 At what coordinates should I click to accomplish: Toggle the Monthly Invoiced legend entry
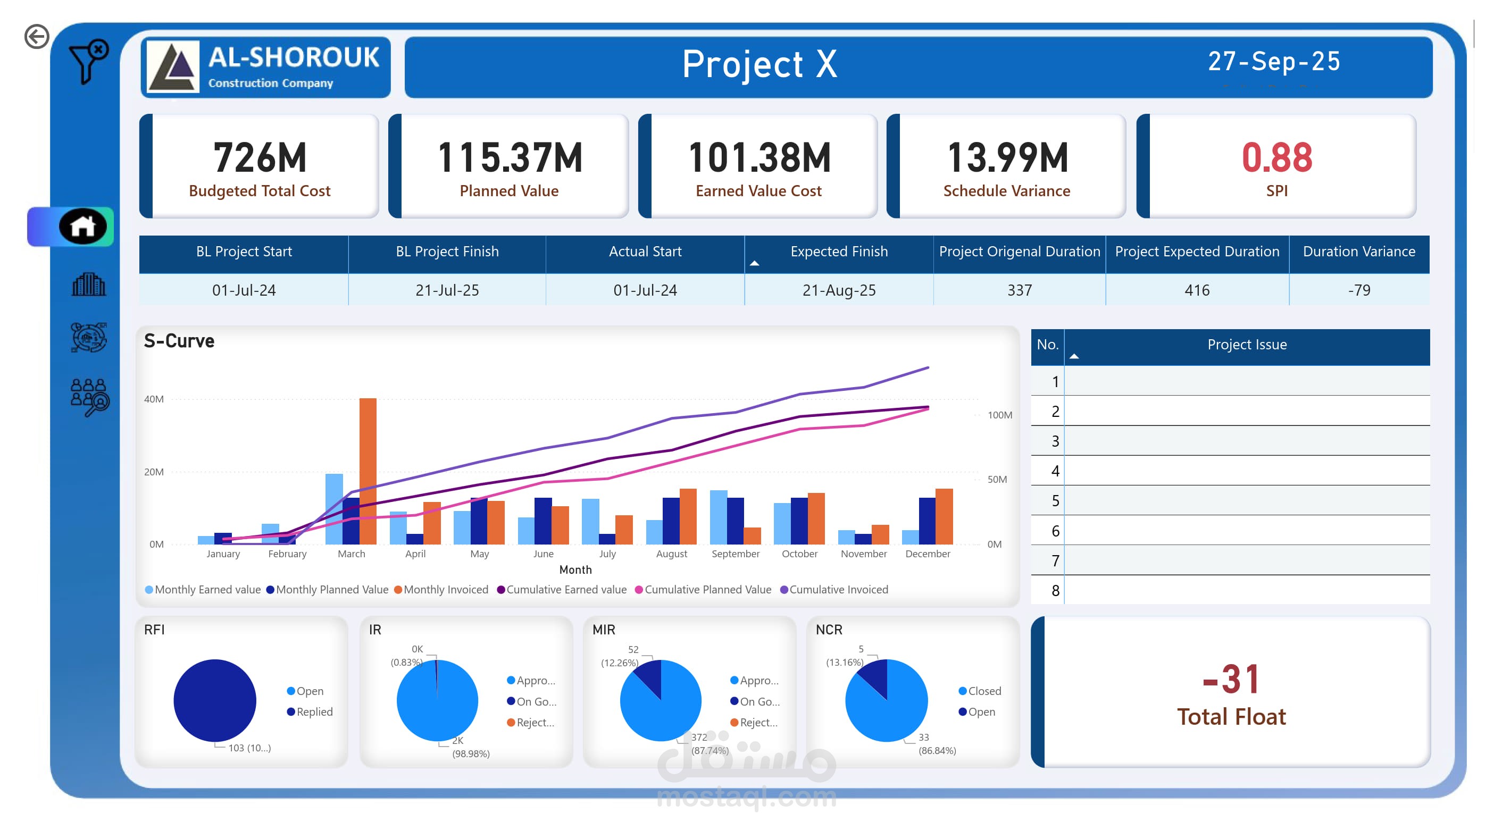445,590
